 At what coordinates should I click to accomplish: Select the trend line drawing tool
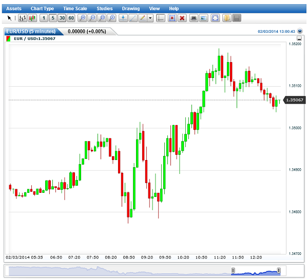133,18
